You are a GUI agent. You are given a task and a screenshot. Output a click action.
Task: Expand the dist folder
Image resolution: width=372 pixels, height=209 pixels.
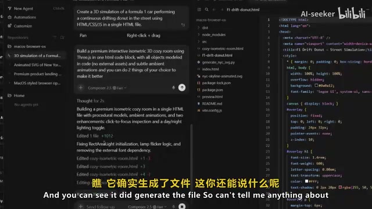[205, 28]
